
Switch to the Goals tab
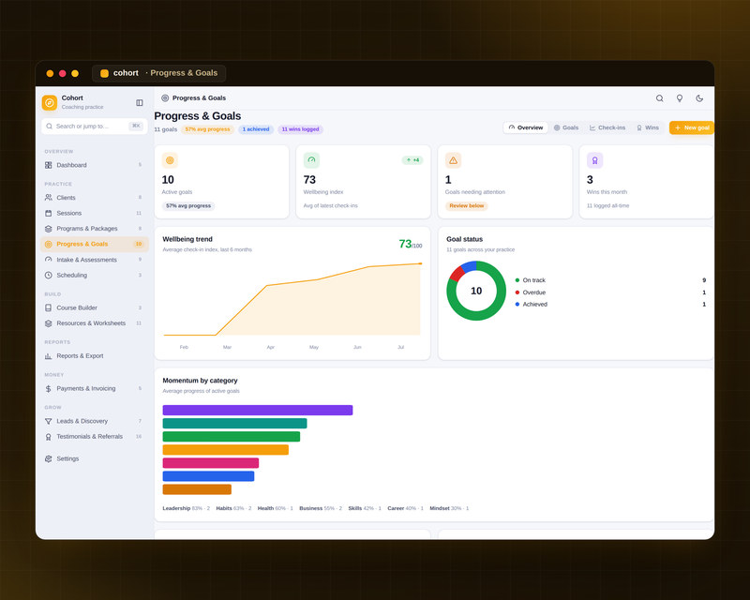click(x=566, y=127)
